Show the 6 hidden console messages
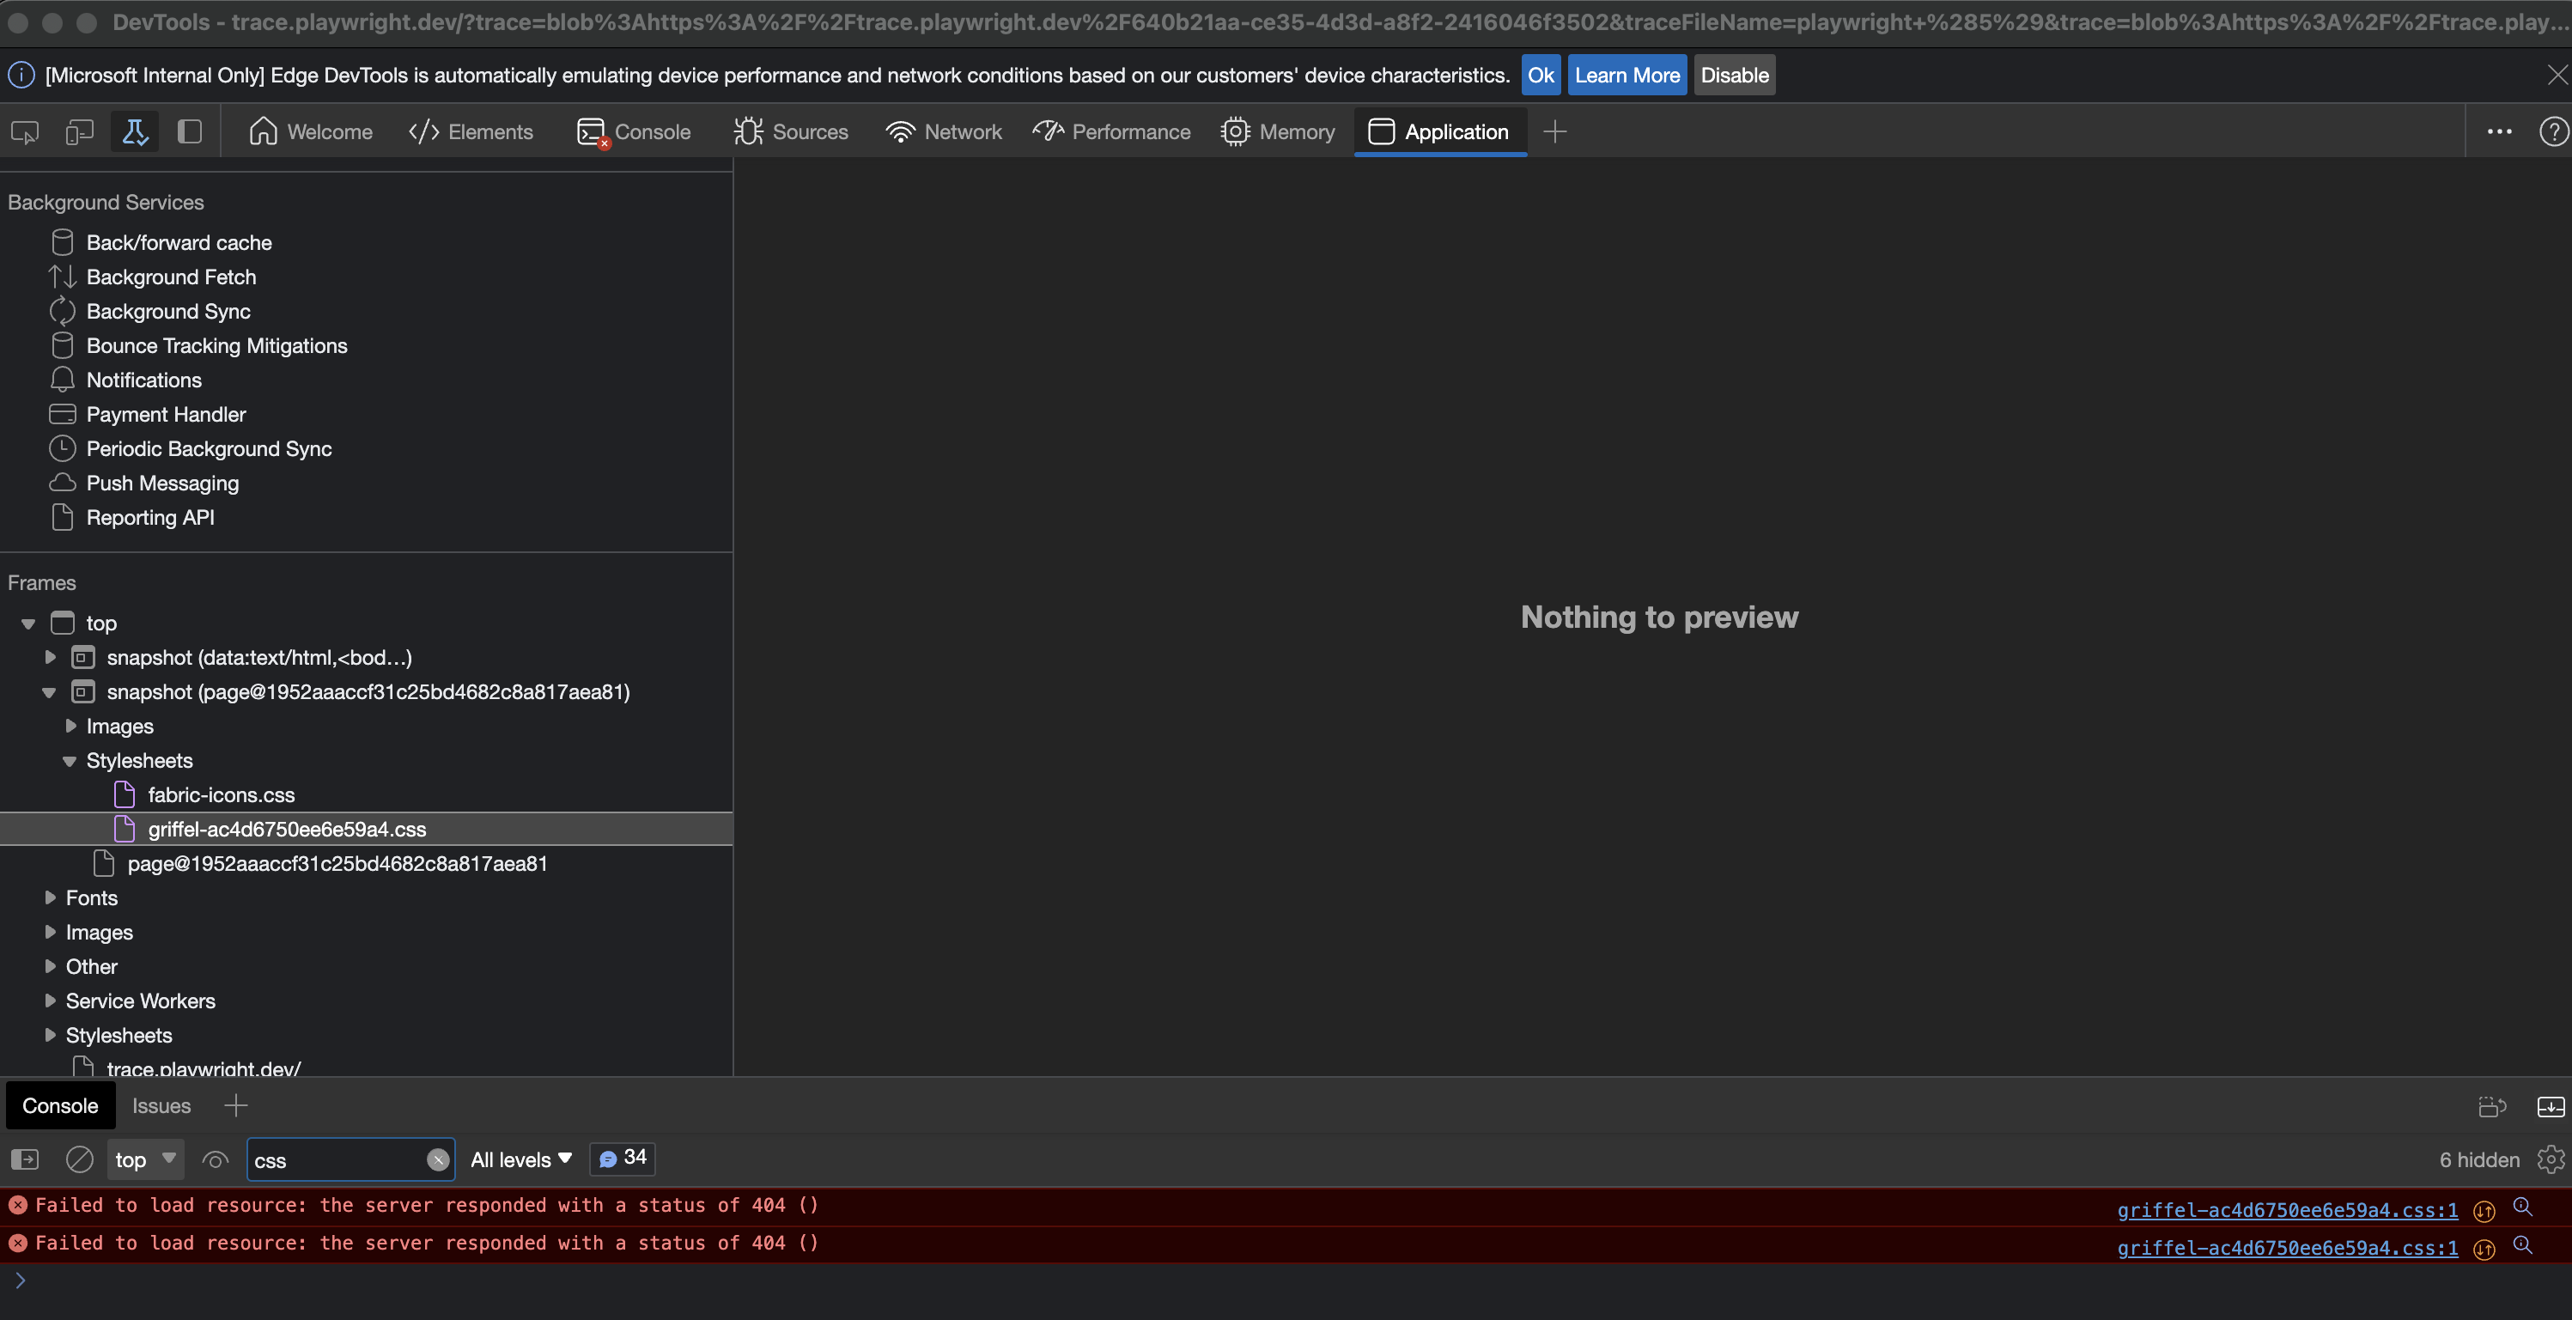 (2478, 1159)
